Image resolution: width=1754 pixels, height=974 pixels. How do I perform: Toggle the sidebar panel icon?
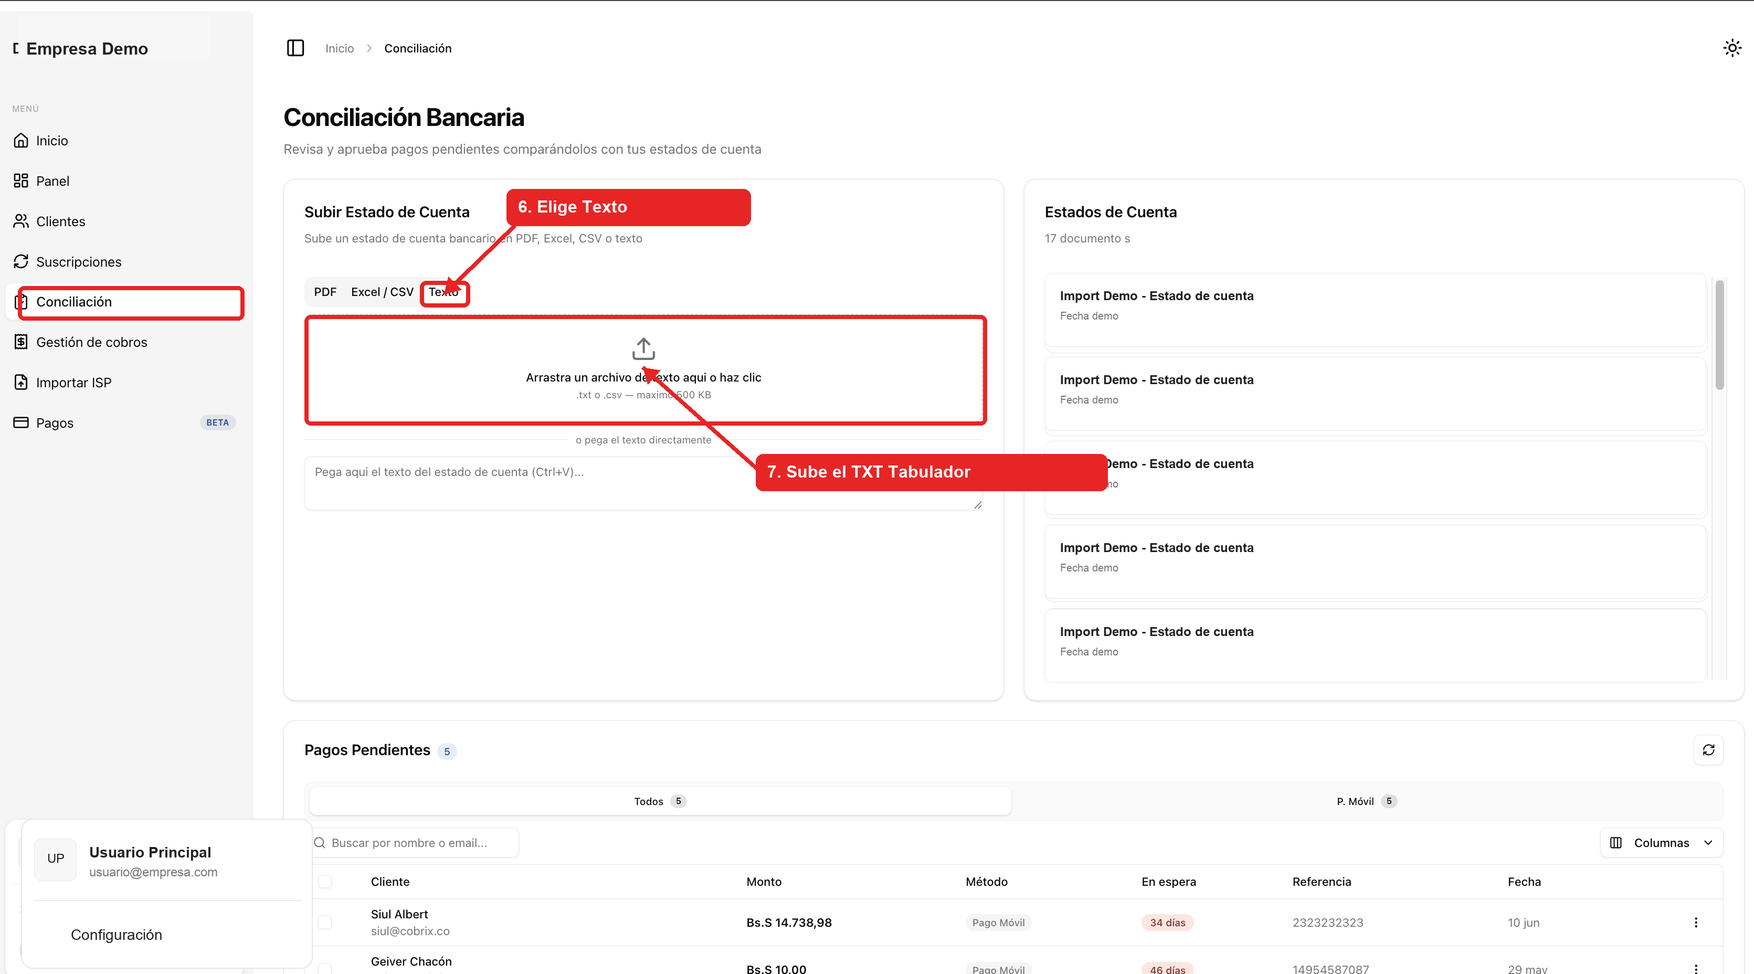click(295, 48)
